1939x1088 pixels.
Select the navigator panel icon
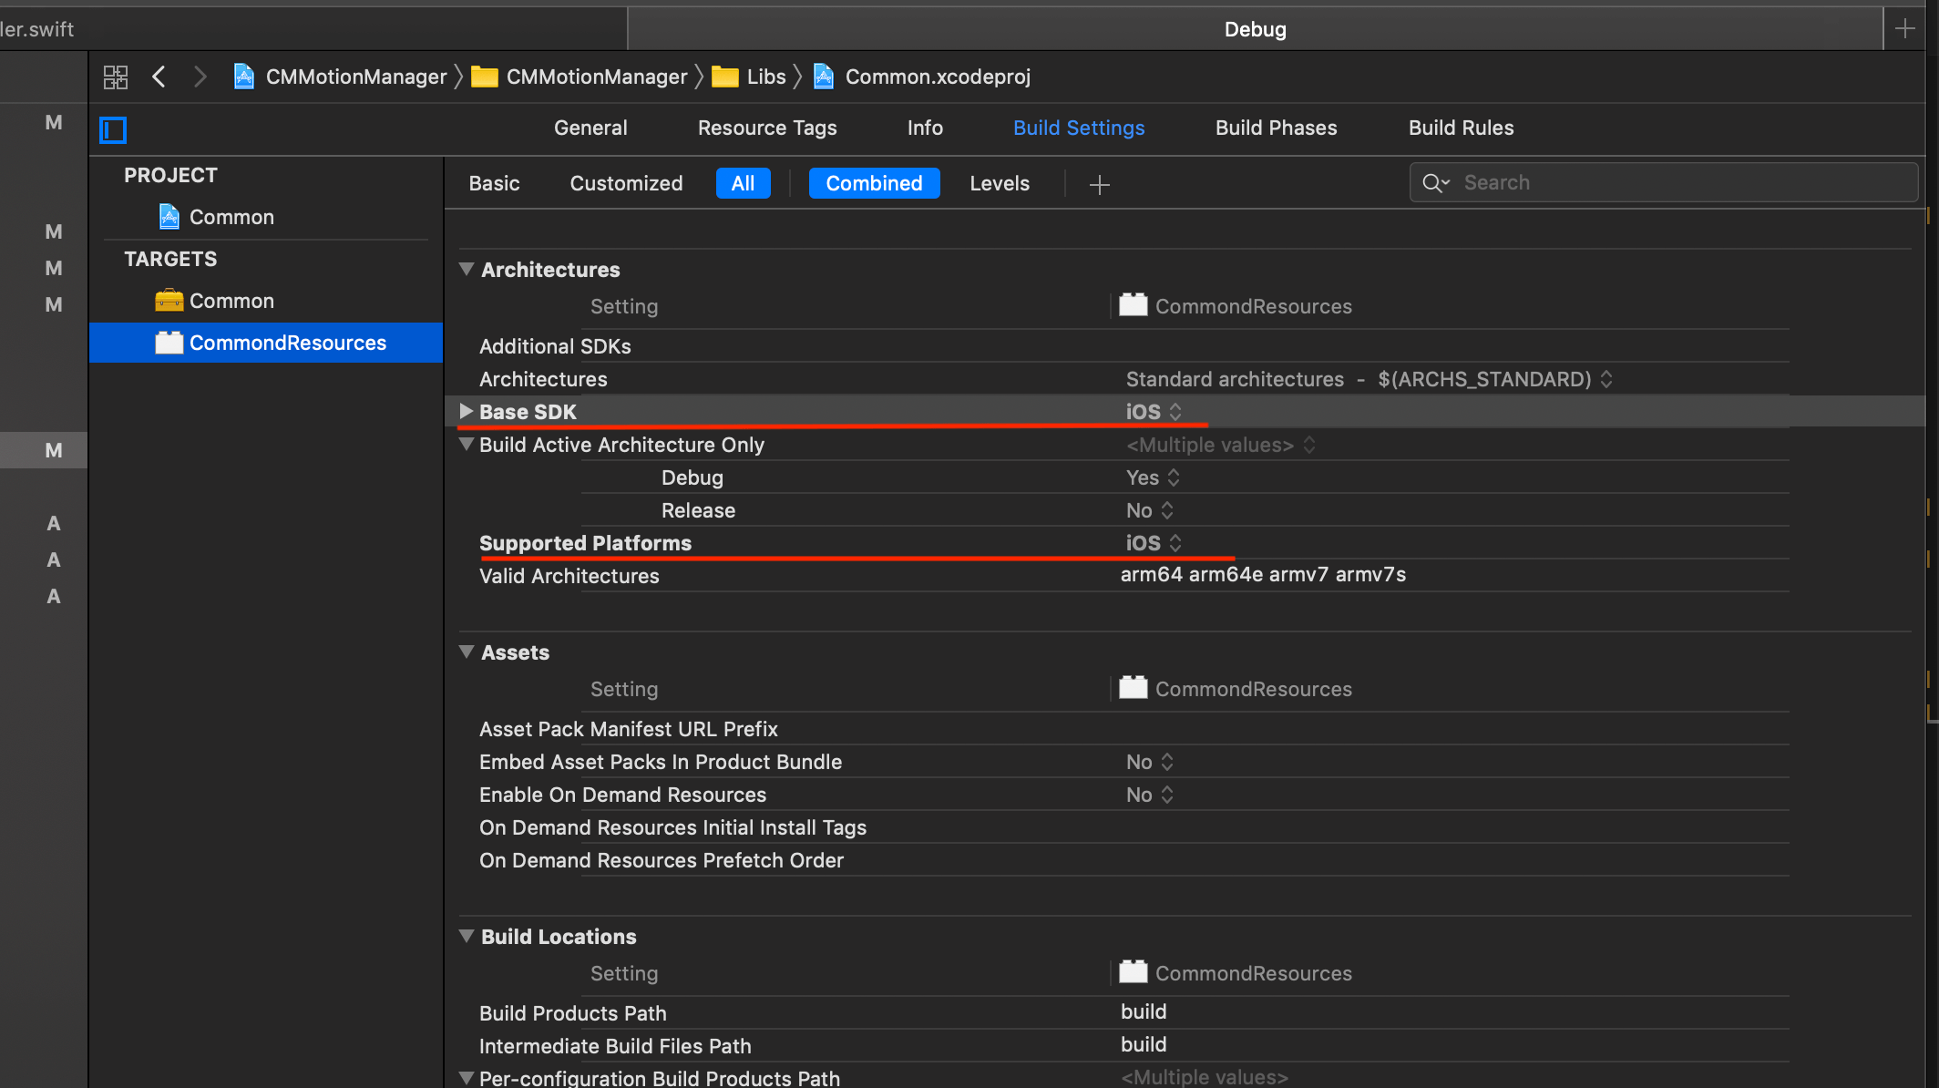click(x=113, y=129)
